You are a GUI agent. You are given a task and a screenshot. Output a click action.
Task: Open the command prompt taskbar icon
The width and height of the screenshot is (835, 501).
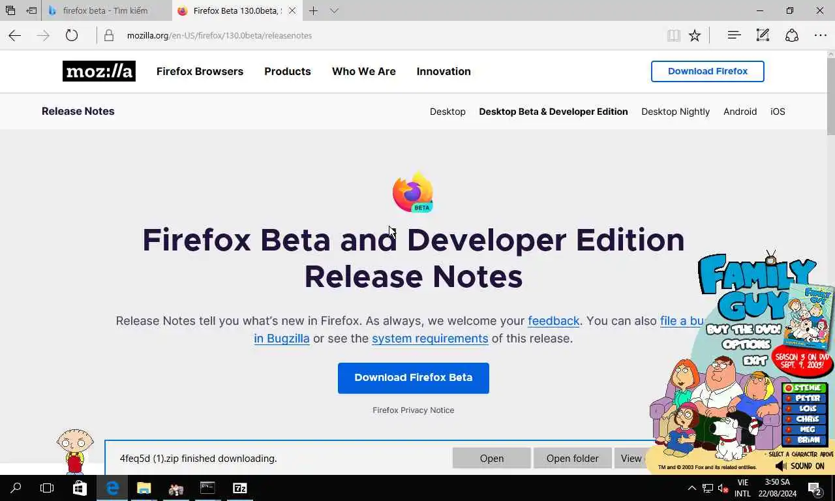pyautogui.click(x=207, y=488)
